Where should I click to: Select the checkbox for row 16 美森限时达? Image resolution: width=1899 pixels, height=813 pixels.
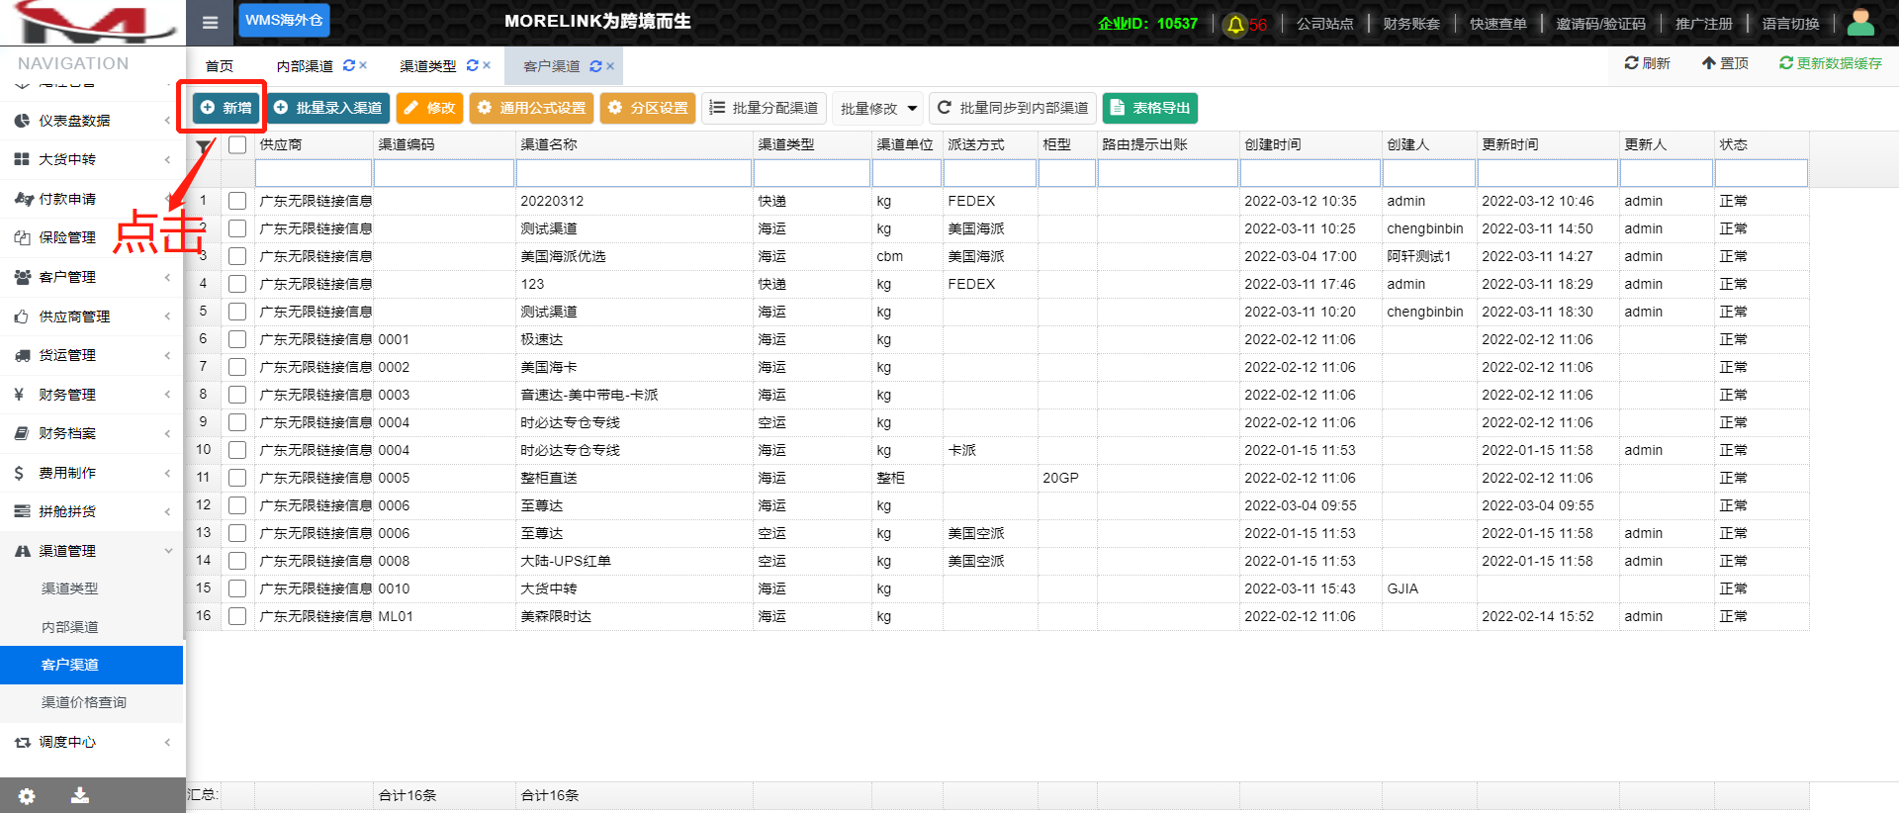[x=237, y=616]
